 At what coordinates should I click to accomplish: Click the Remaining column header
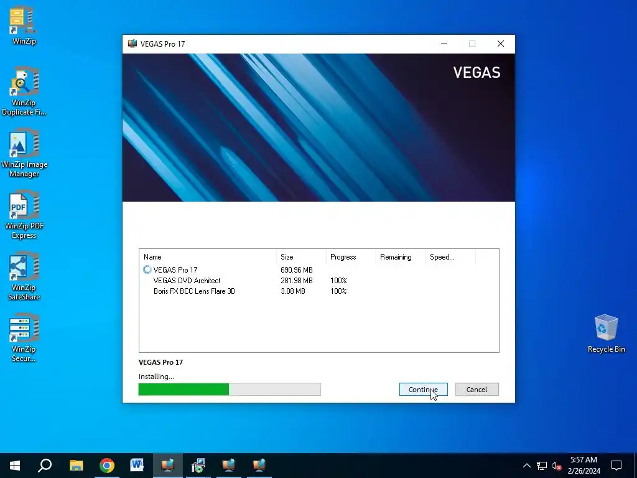tap(400, 257)
